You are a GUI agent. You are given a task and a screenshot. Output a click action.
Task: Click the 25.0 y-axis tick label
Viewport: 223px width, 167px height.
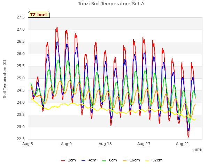pos(21,78)
